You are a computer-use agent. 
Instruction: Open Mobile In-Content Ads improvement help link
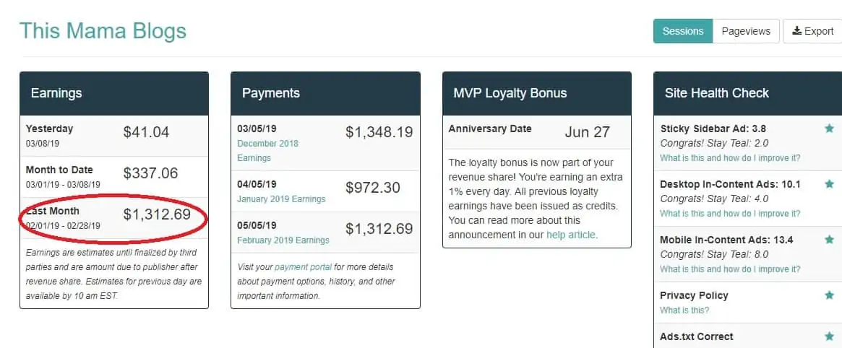tap(730, 269)
